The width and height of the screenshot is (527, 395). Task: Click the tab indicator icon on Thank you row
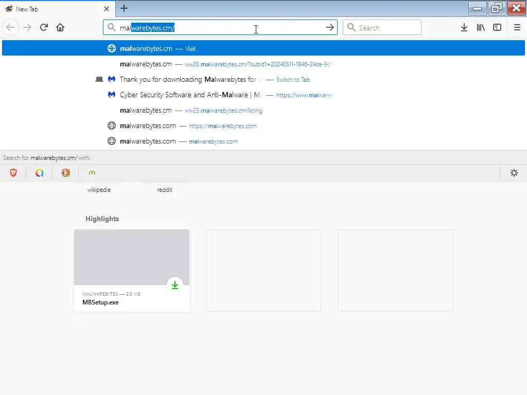point(99,79)
